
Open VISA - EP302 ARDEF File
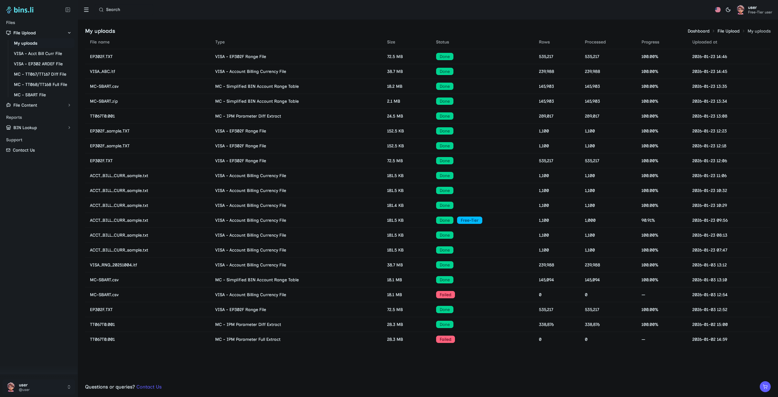[x=38, y=64]
